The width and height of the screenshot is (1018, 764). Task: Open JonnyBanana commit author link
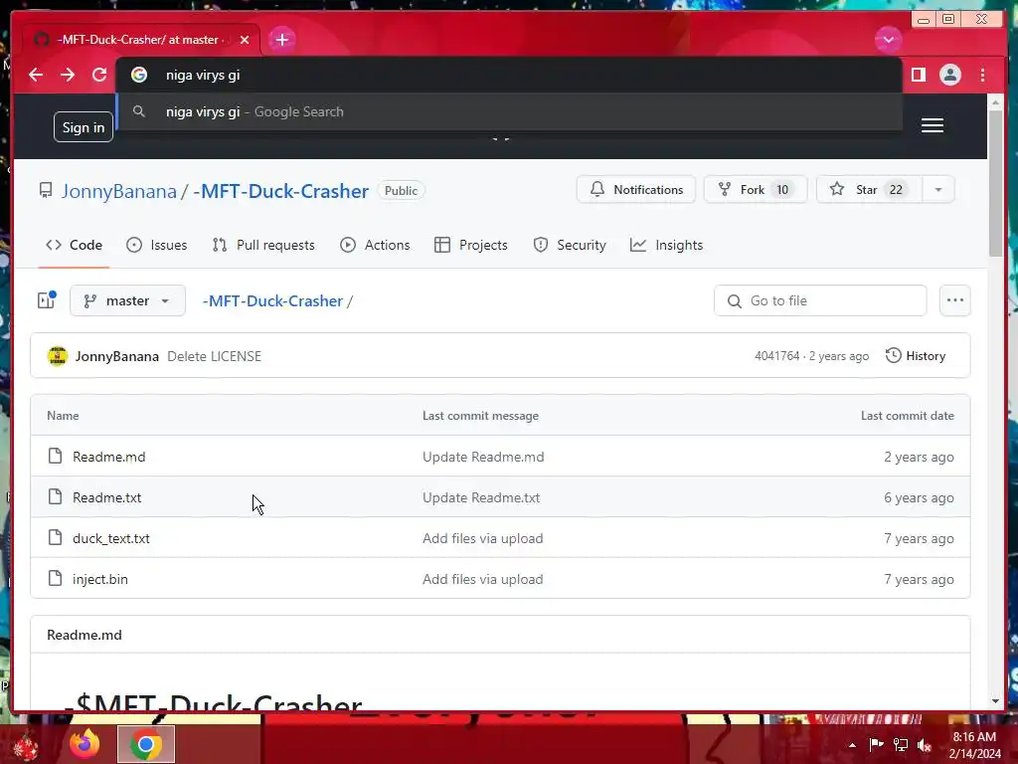click(117, 356)
